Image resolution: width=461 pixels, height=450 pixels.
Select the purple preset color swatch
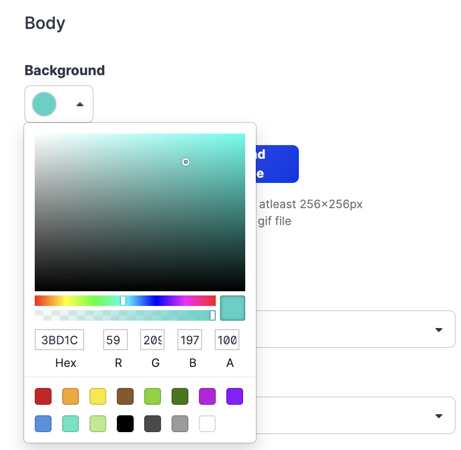[x=235, y=396]
